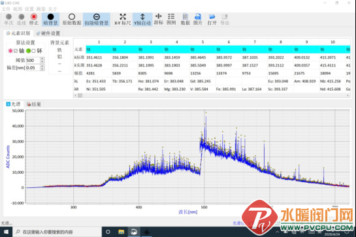
Task: Open the 设置 settings menu
Action: click(x=29, y=9)
